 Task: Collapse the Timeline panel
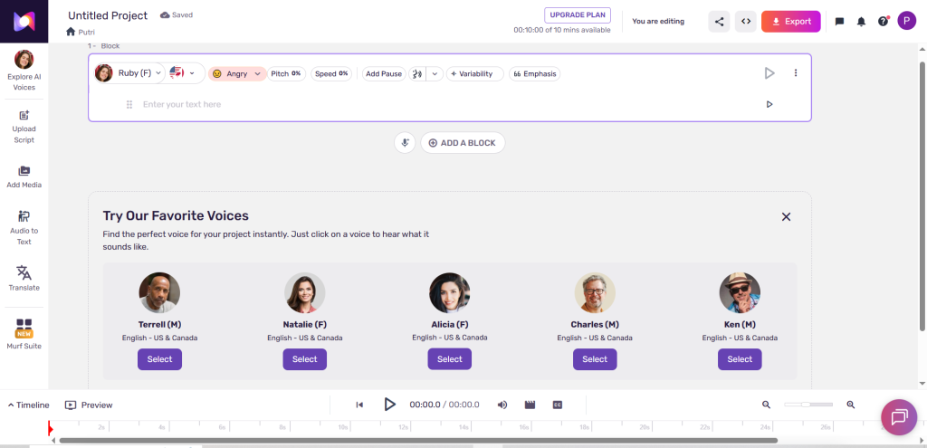pyautogui.click(x=28, y=405)
